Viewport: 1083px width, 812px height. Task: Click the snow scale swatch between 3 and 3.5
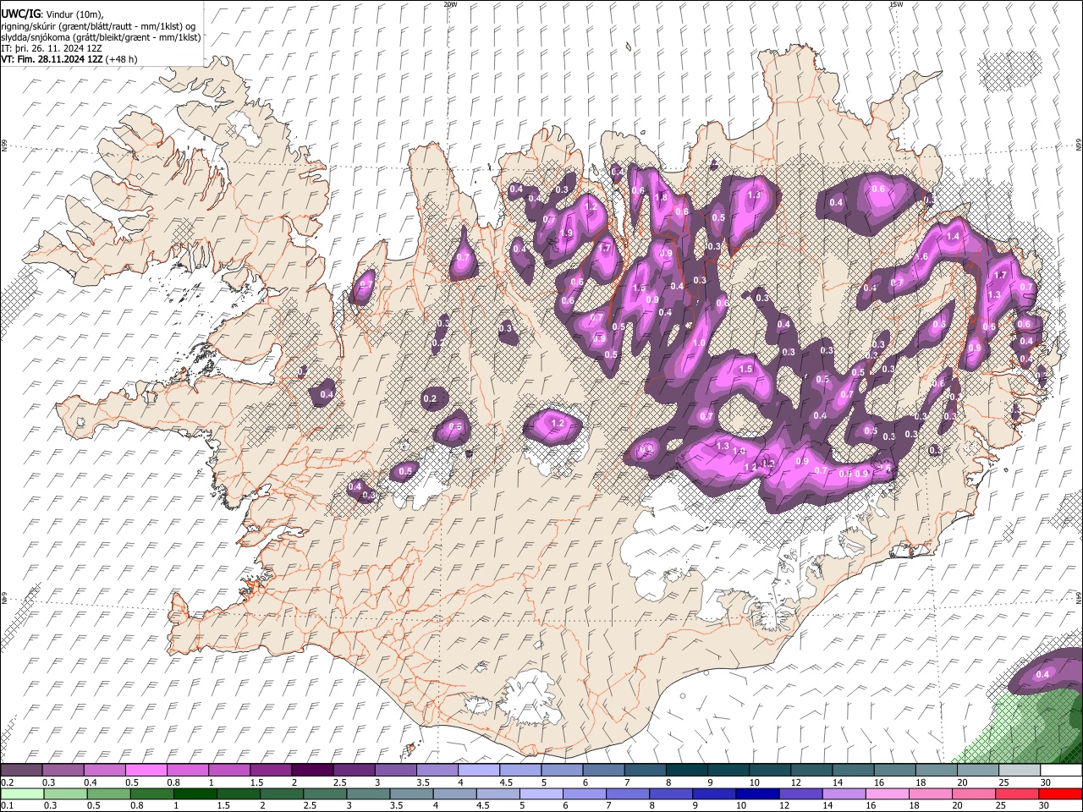(x=394, y=771)
